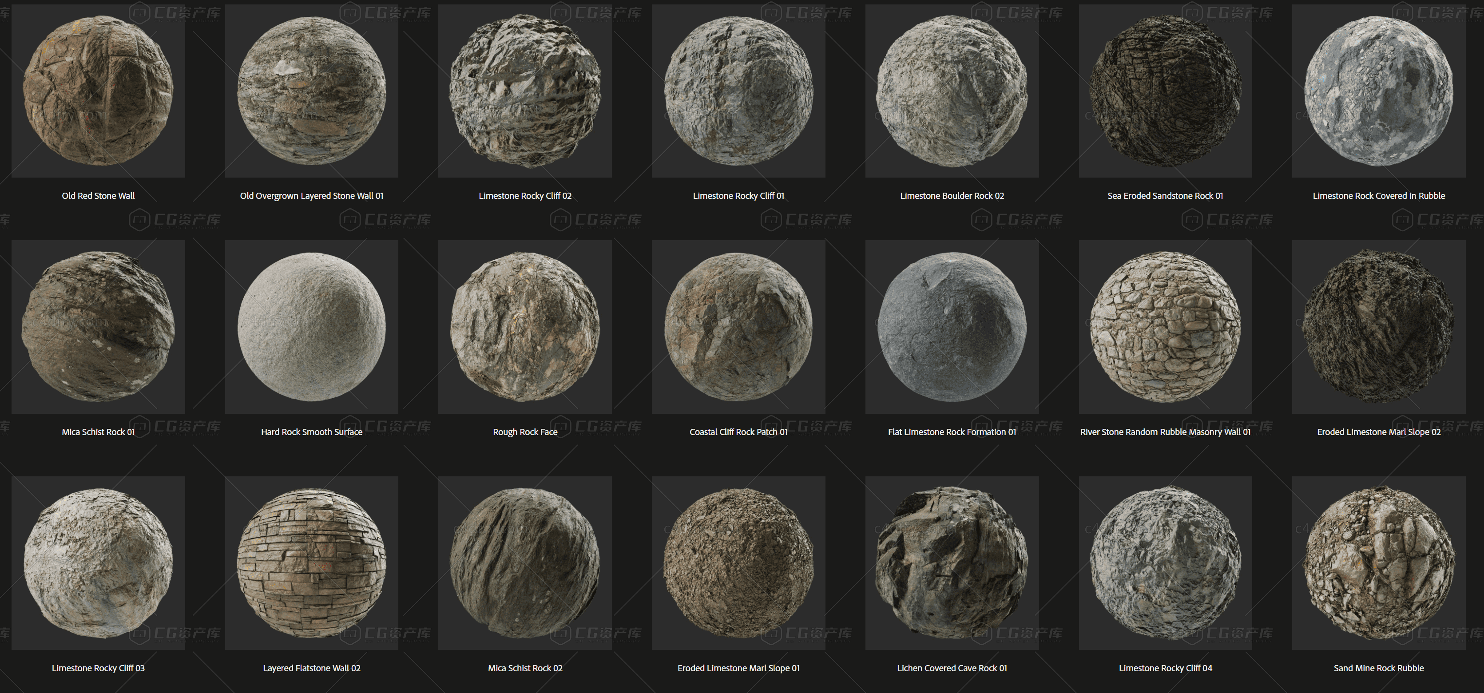The image size is (1484, 693).
Task: Click the Sand Mine Rock Rubble sphere
Action: [x=1379, y=563]
